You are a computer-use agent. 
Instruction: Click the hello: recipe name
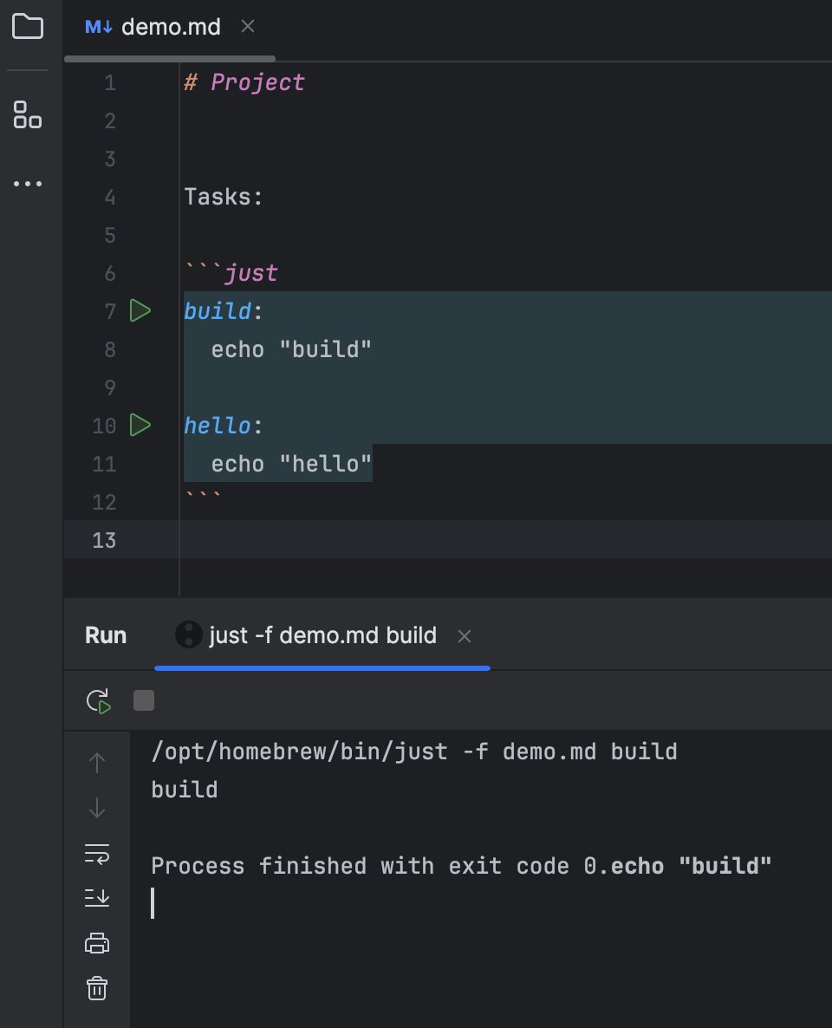tap(217, 426)
